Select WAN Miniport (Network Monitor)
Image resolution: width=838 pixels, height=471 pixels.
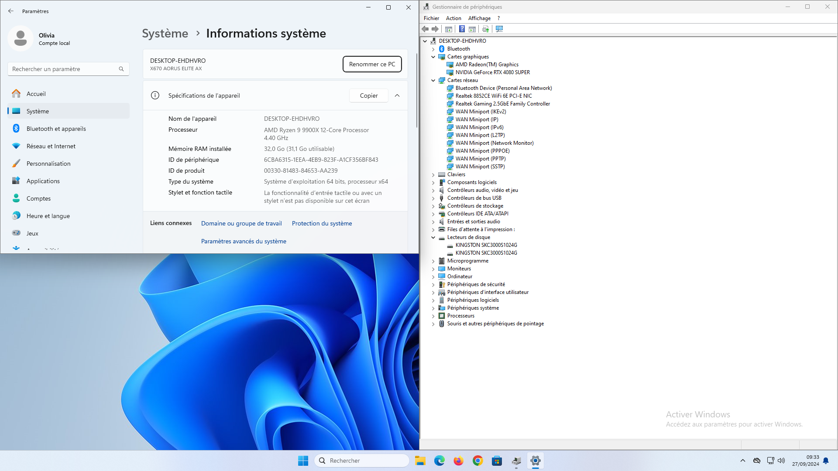coord(495,143)
